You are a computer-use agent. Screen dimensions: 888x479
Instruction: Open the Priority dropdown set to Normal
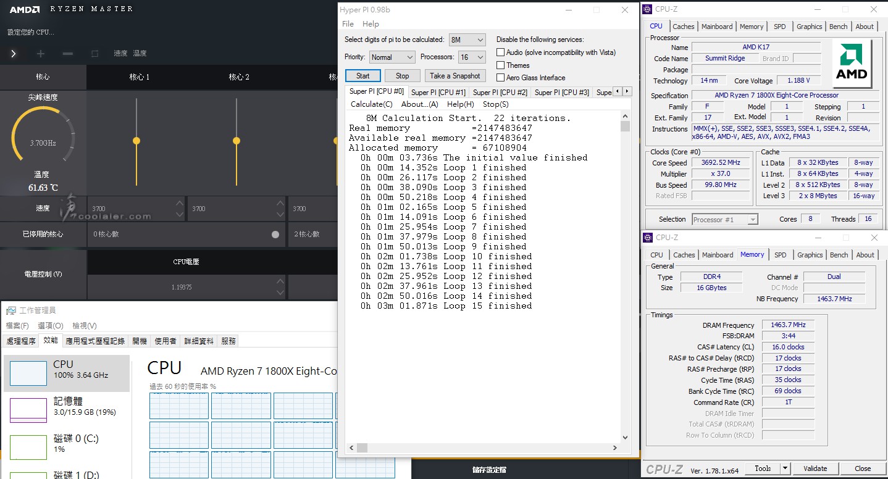point(392,57)
